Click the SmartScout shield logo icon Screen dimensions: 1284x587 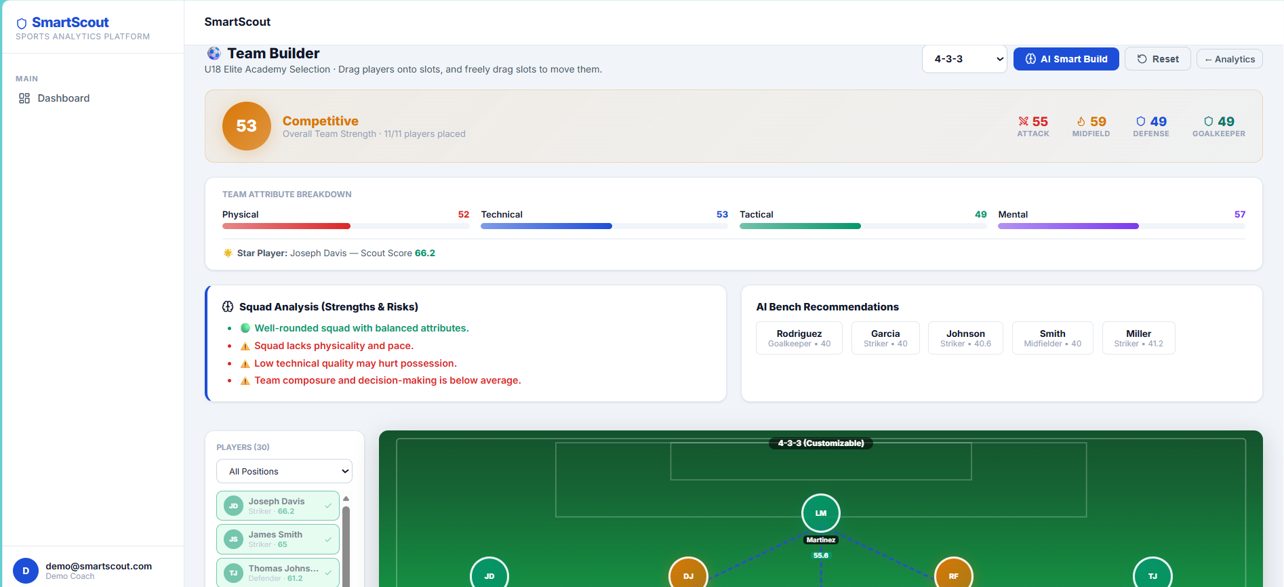click(22, 24)
